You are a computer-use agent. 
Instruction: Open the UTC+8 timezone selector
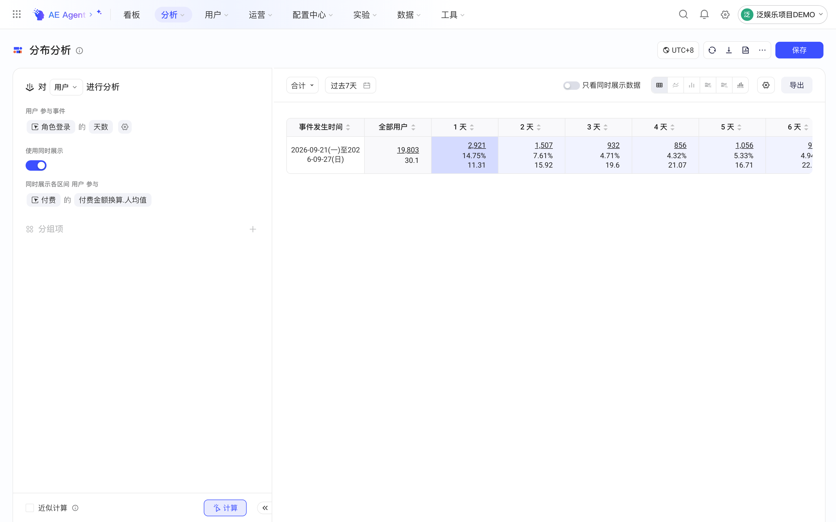678,50
